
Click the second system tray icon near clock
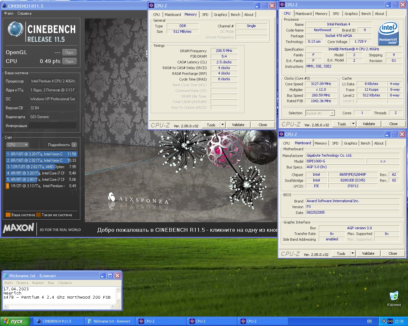(x=390, y=321)
